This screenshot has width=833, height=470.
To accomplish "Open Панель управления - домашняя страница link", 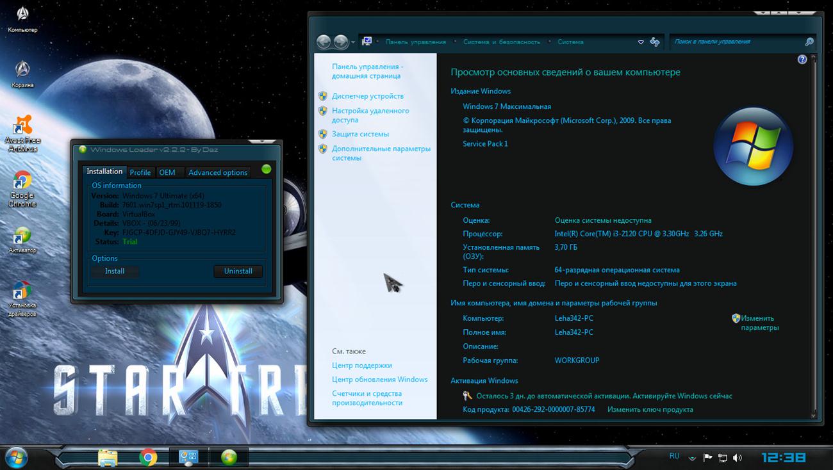I will [x=367, y=71].
